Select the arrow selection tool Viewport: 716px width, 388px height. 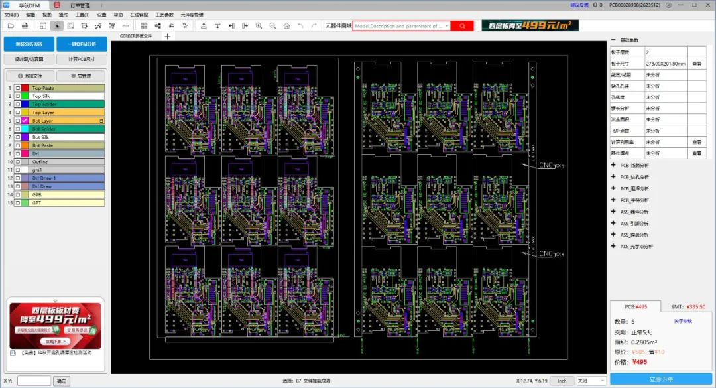coord(56,26)
